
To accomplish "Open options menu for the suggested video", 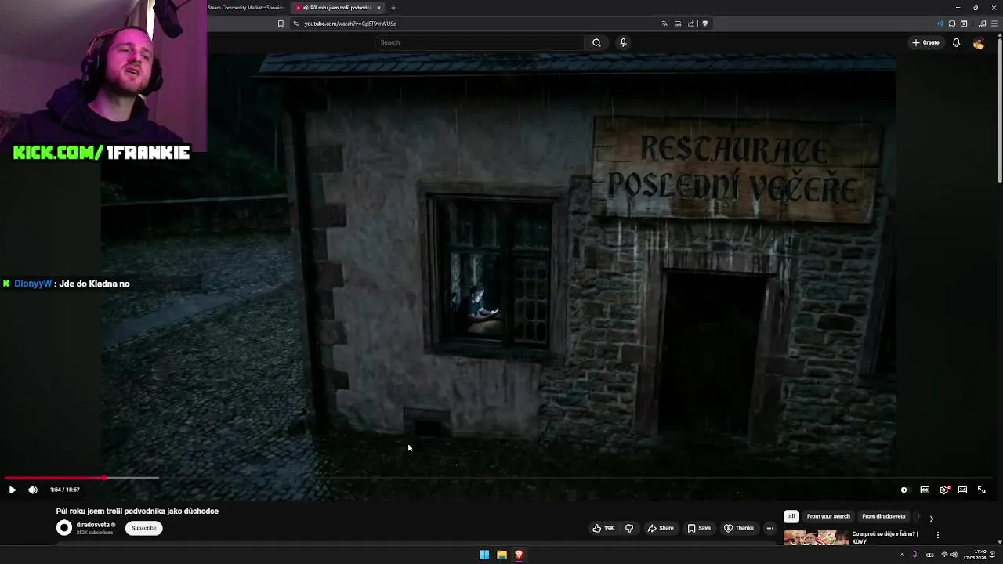I will 938,535.
